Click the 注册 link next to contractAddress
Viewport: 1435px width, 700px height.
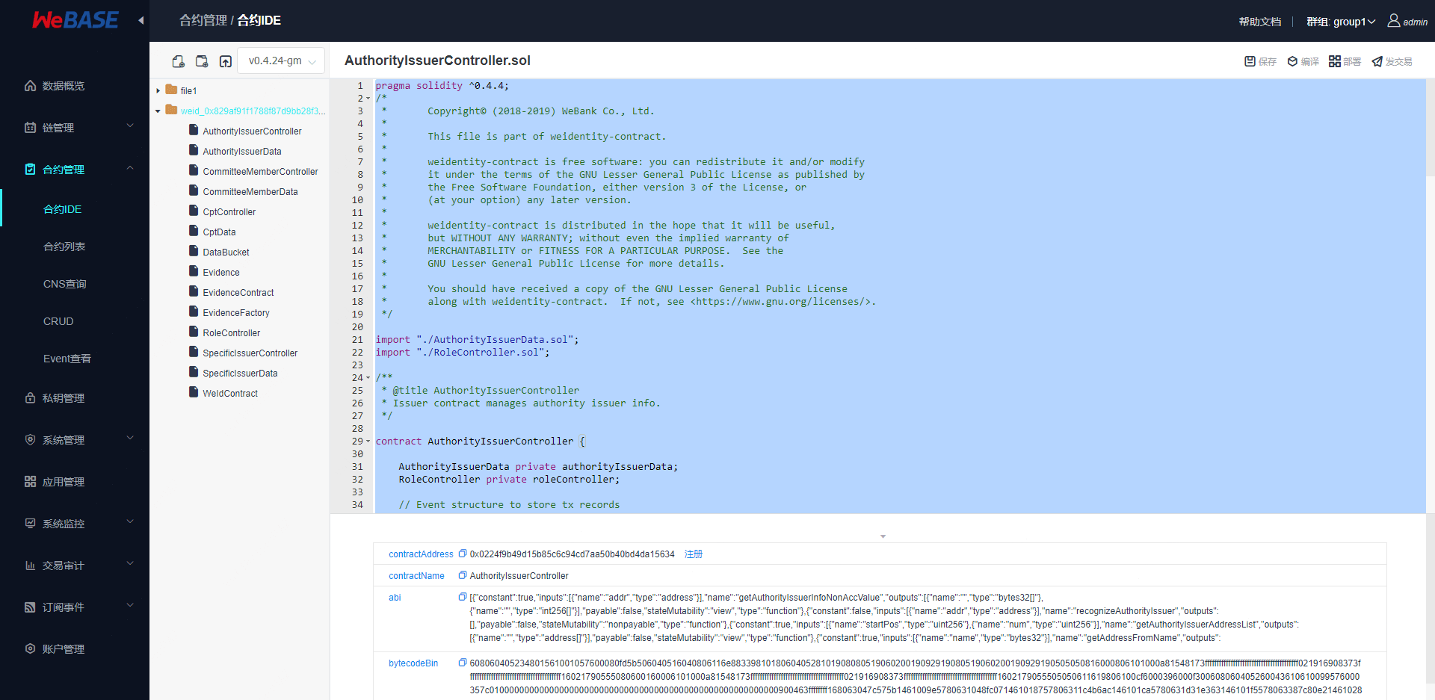pos(692,554)
